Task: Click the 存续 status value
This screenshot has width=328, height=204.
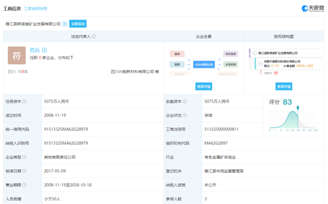Action: (208, 115)
